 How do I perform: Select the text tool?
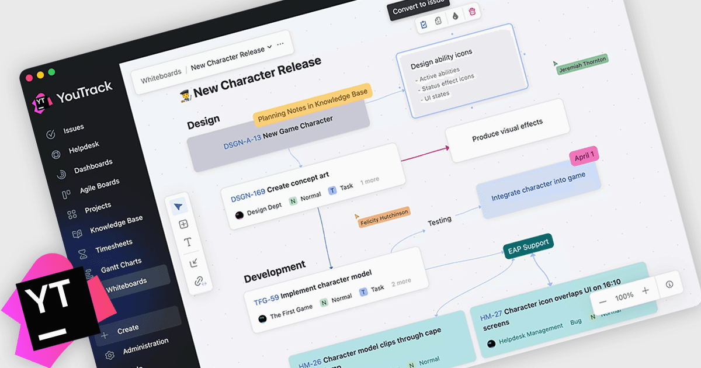coord(188,242)
